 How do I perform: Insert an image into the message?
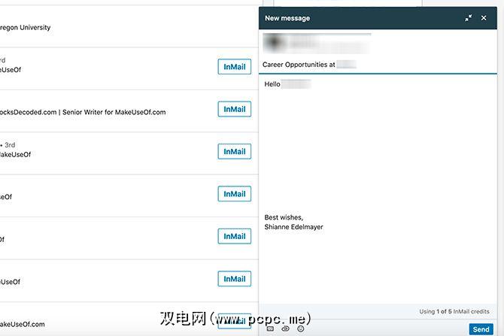tap(270, 328)
